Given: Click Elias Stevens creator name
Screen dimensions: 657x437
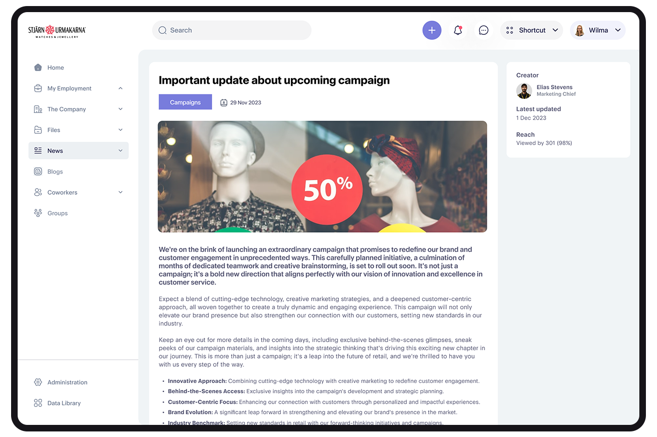Looking at the screenshot, I should [555, 87].
